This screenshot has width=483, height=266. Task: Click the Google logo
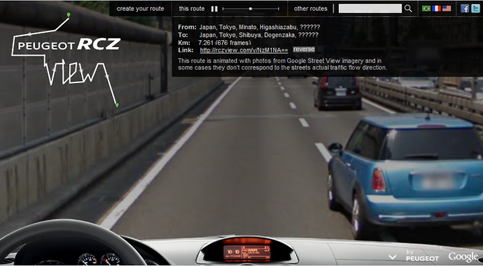tap(464, 257)
